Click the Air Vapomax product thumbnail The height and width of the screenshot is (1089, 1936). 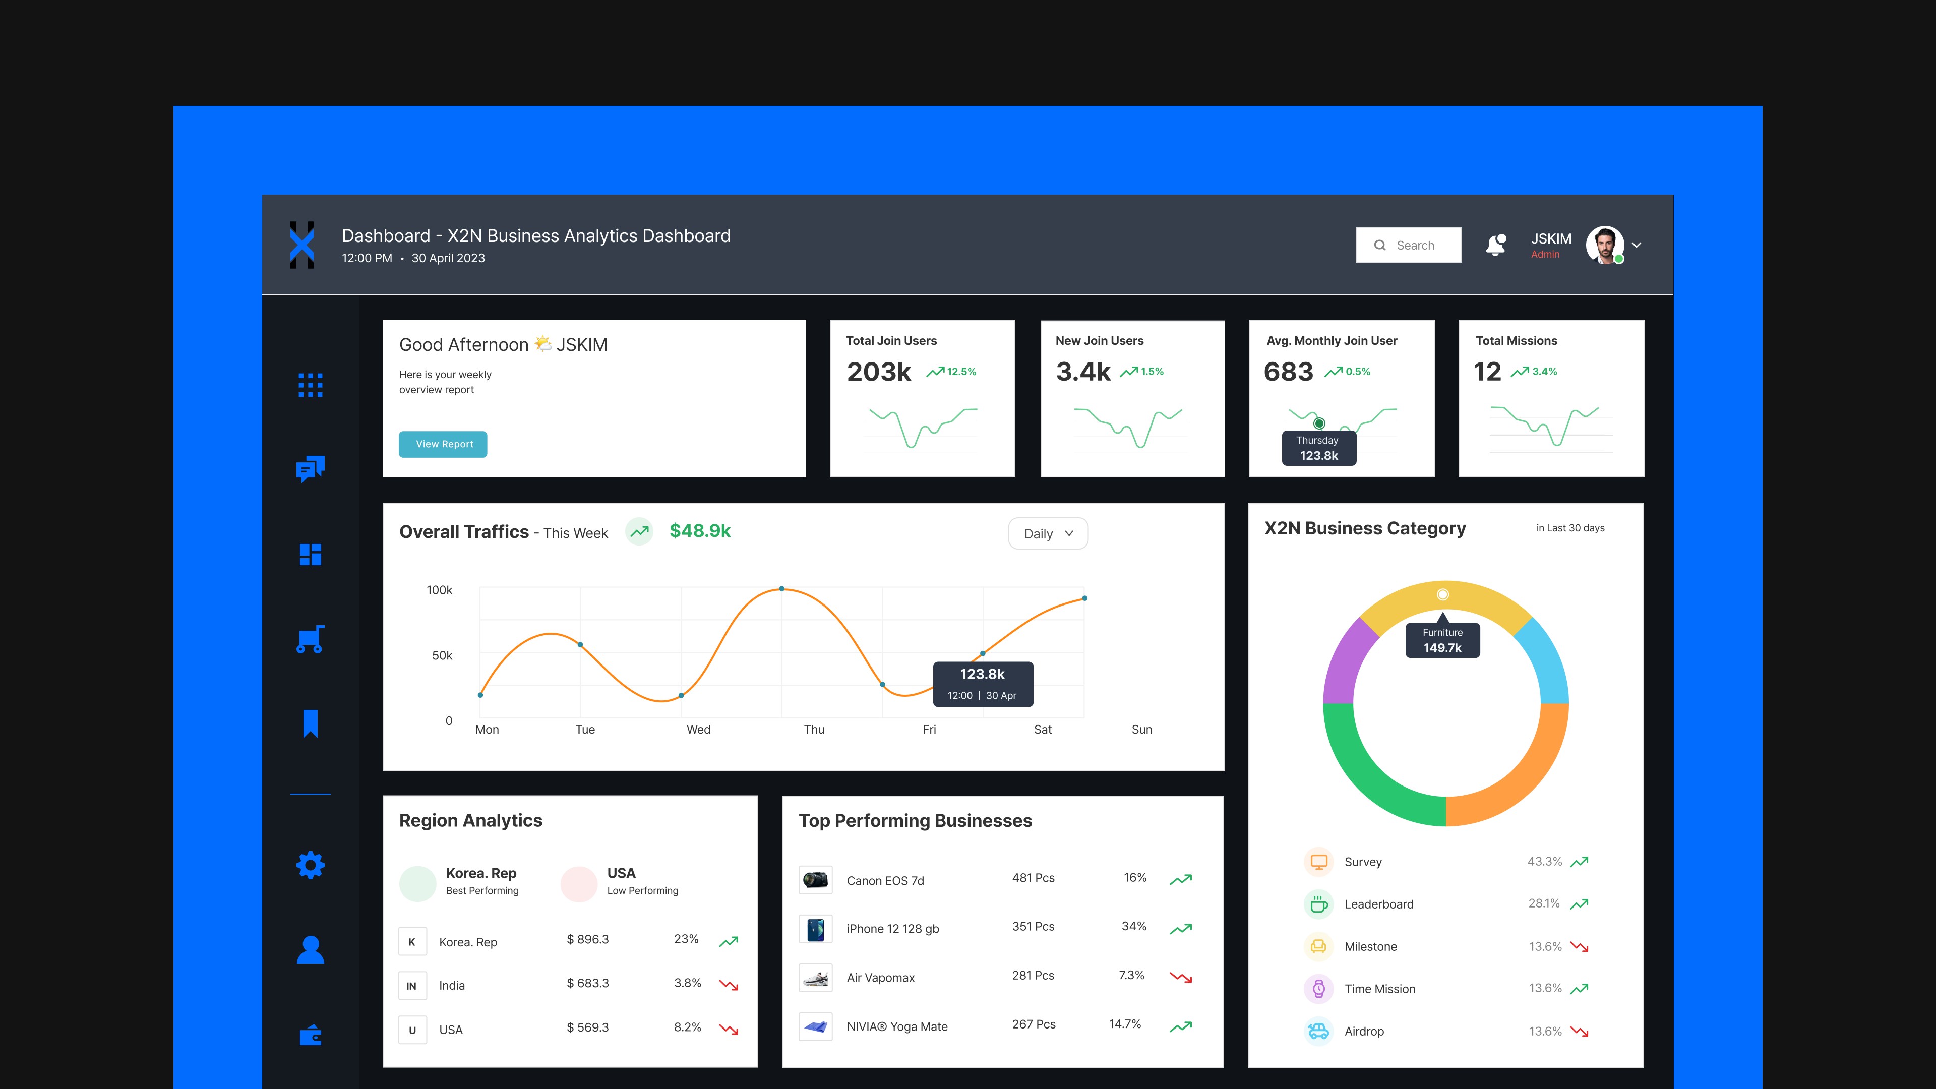tap(815, 978)
